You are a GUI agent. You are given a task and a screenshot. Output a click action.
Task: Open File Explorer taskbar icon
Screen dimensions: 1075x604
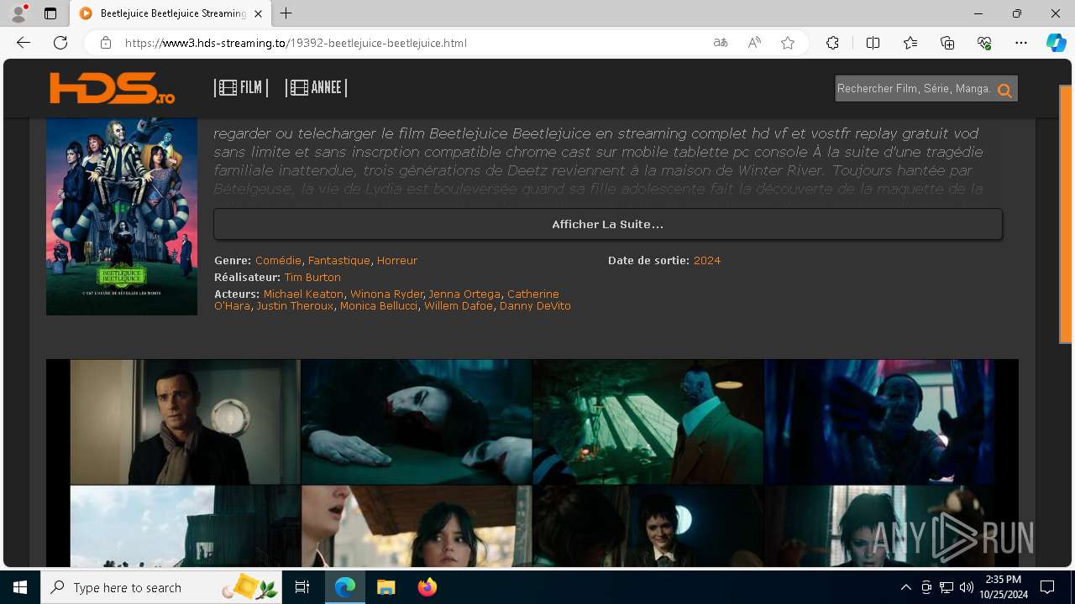tap(385, 587)
